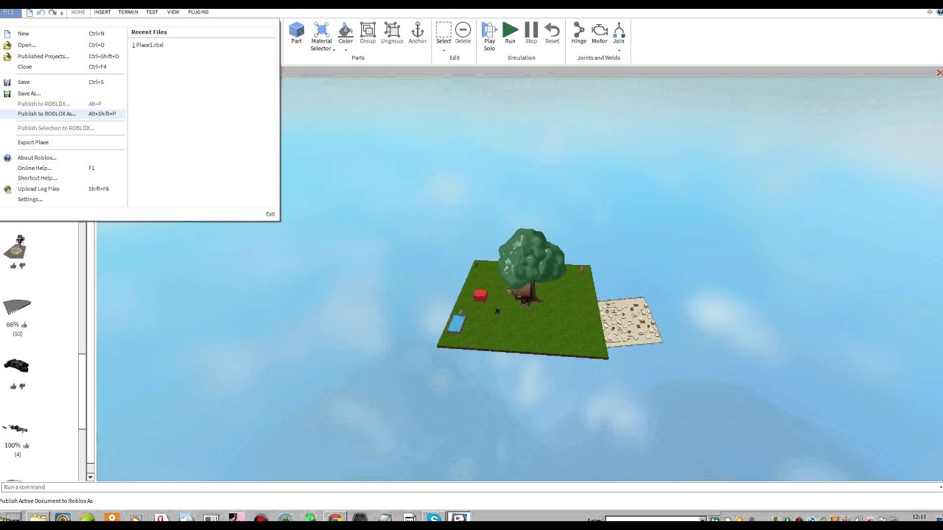This screenshot has height=530, width=943.
Task: Start Play Solo simulation
Action: (489, 36)
